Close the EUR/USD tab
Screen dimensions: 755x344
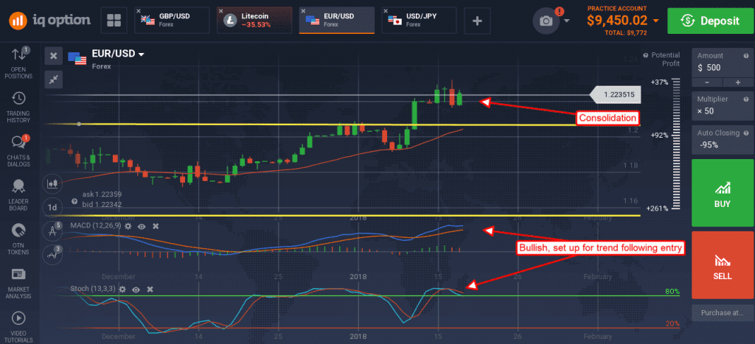(x=304, y=10)
